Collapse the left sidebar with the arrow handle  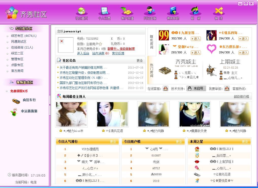click(50, 105)
